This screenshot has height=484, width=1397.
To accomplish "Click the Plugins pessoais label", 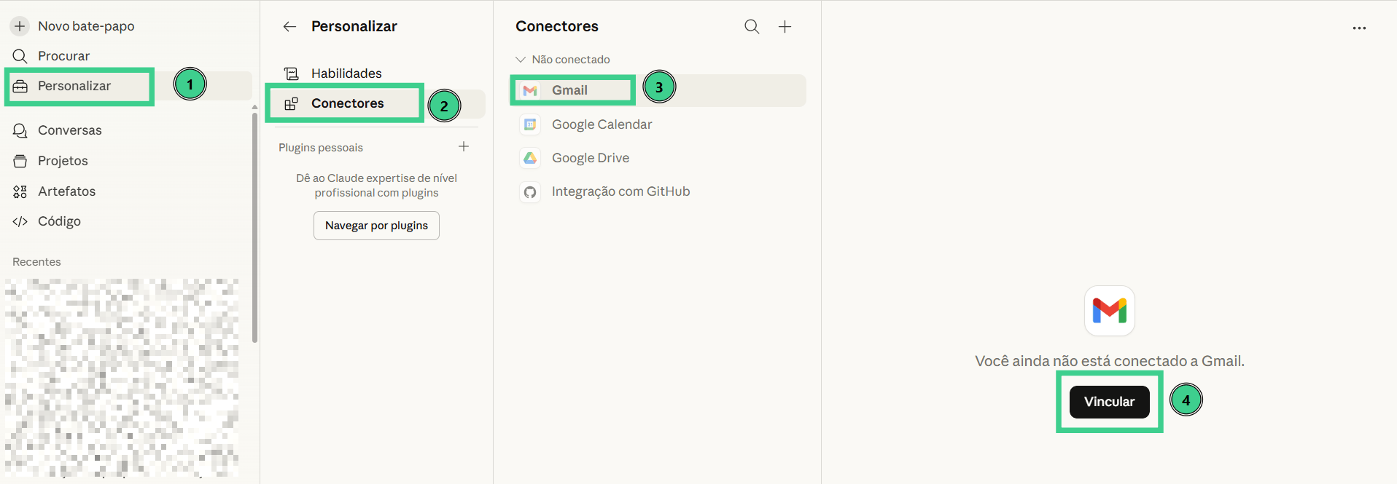I will click(321, 148).
